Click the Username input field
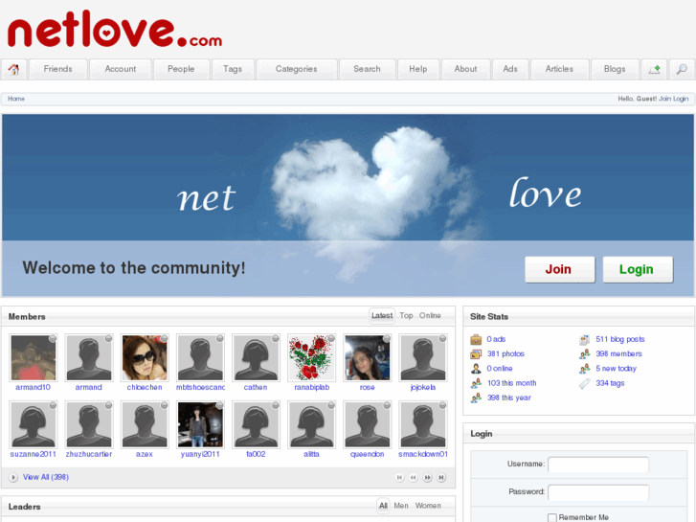 click(x=598, y=465)
